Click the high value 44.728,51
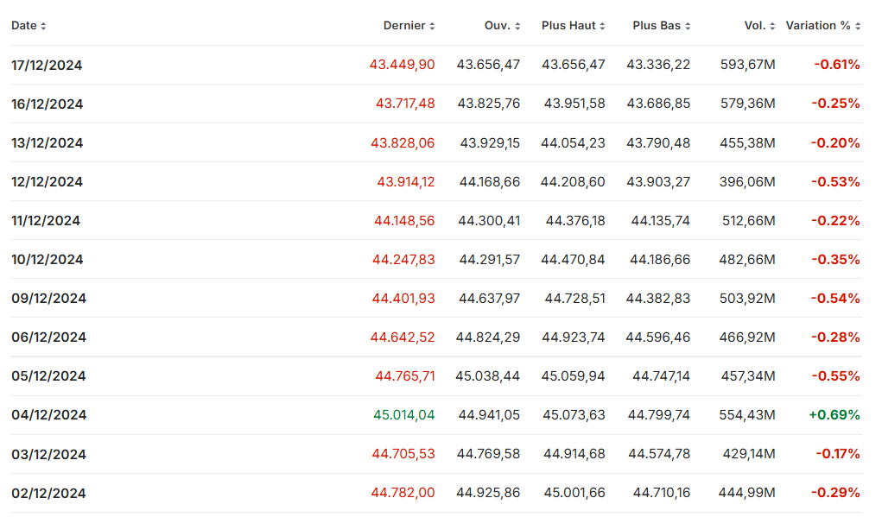Viewport: 882px width, 517px height. (574, 299)
